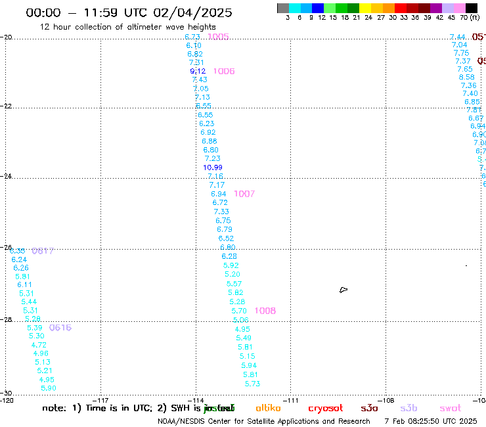Click the 7.33 wave height value
Viewport: 486px width, 427px height.
(x=221, y=212)
